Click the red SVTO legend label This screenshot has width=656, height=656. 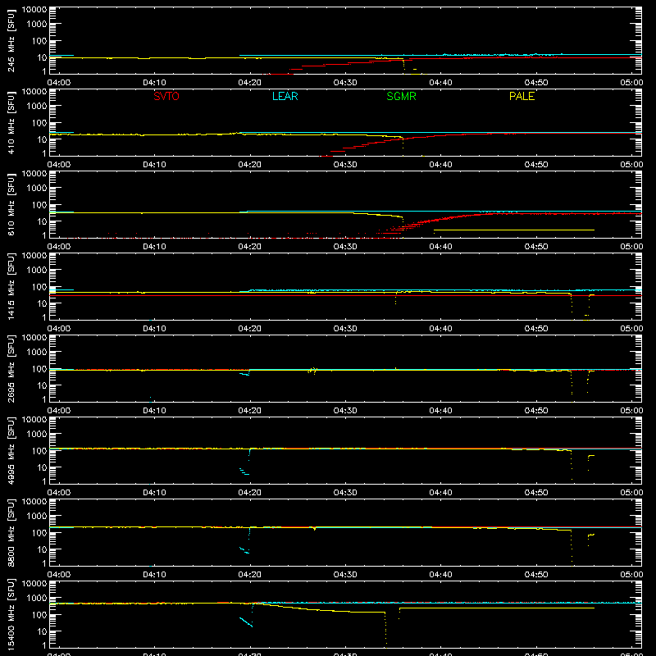(x=166, y=96)
